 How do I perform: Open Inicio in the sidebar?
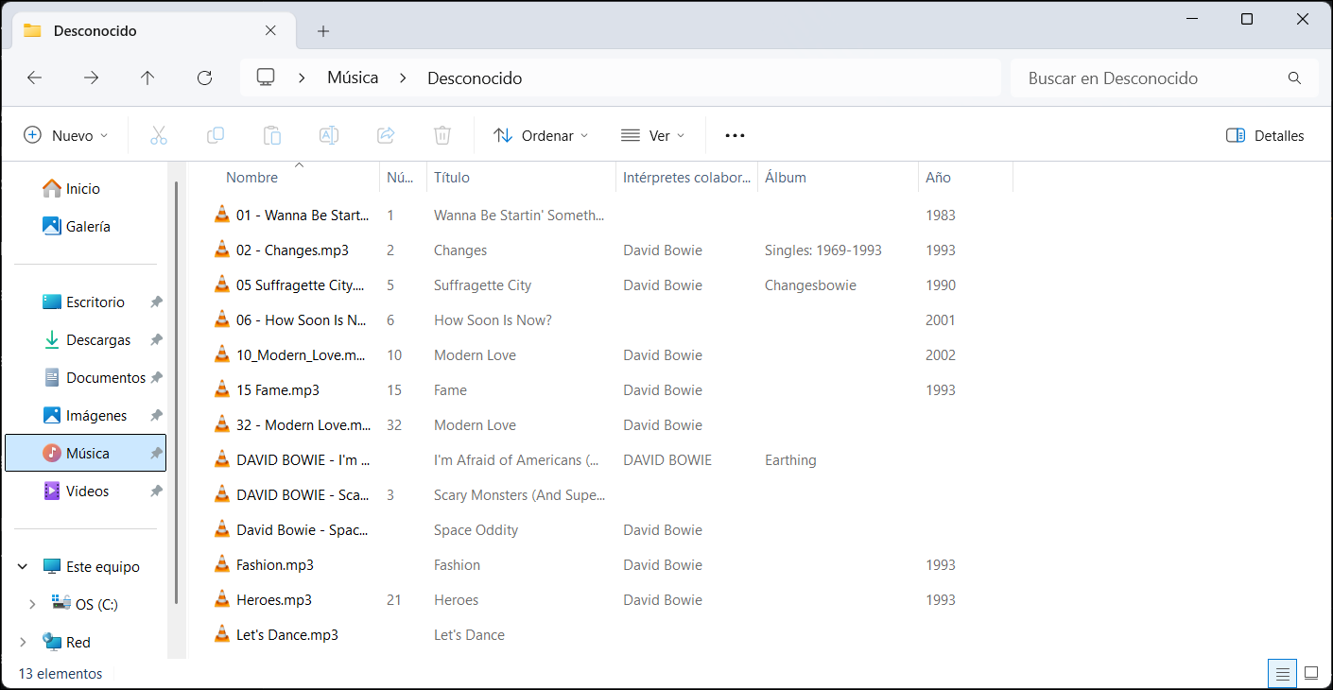point(85,188)
